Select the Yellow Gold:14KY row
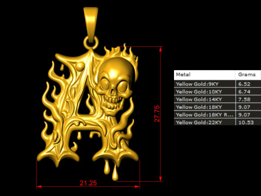Viewport: 261px width, 196px height. point(217,99)
